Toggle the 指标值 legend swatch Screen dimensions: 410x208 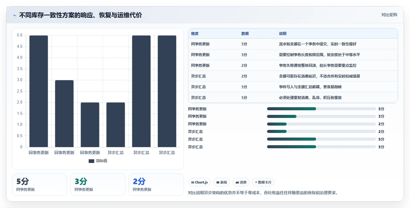pyautogui.click(x=91, y=161)
